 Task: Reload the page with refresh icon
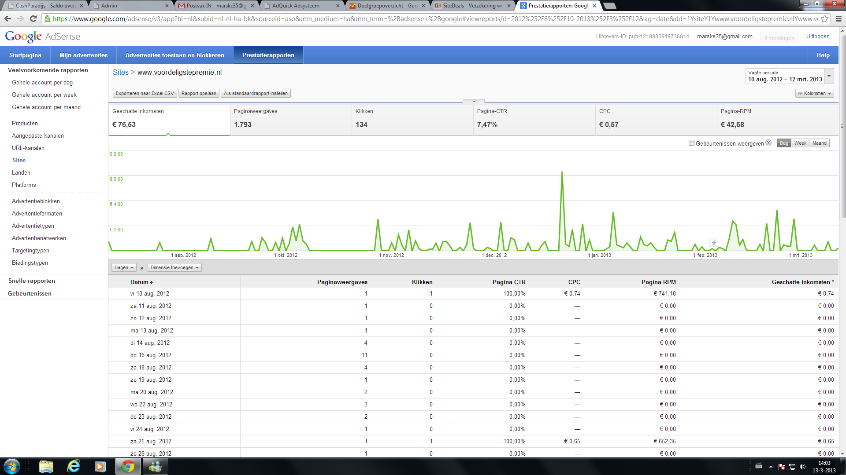[x=33, y=18]
